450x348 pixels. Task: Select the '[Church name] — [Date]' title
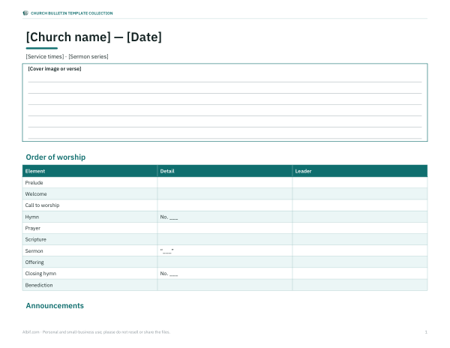94,37
